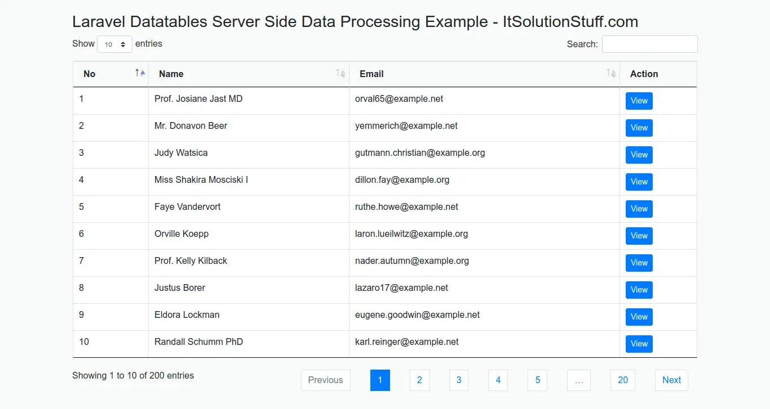The height and width of the screenshot is (409, 770).
Task: Sort table by Action column header
Action: point(644,74)
